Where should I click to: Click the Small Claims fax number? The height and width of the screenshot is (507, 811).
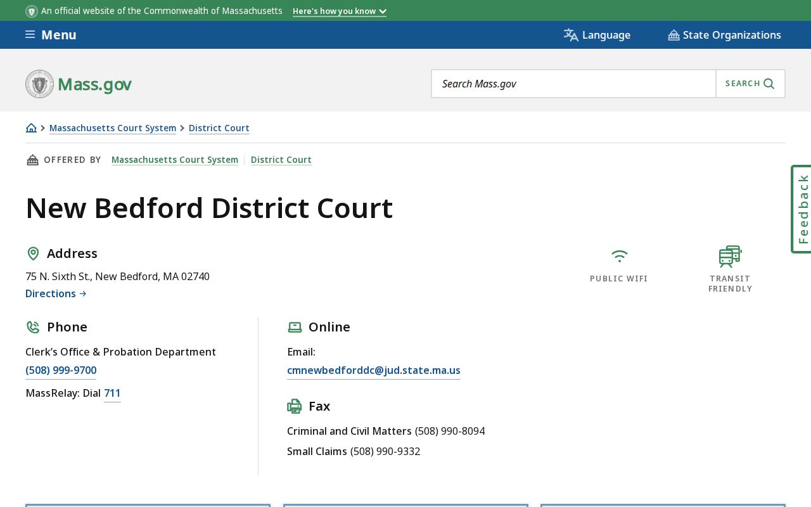pos(385,451)
